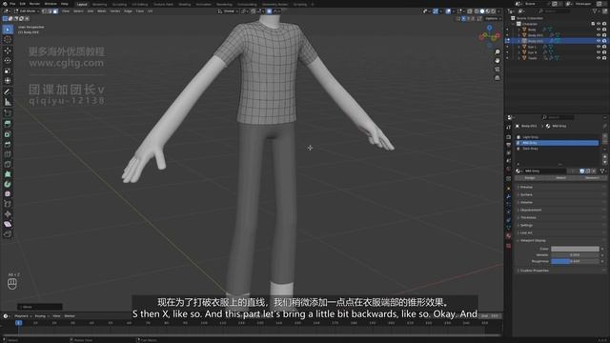Image resolution: width=610 pixels, height=343 pixels.
Task: Open the Playback menu in timeline
Action: click(x=22, y=316)
